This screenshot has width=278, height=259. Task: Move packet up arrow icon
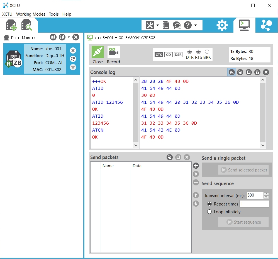pyautogui.click(x=196, y=195)
